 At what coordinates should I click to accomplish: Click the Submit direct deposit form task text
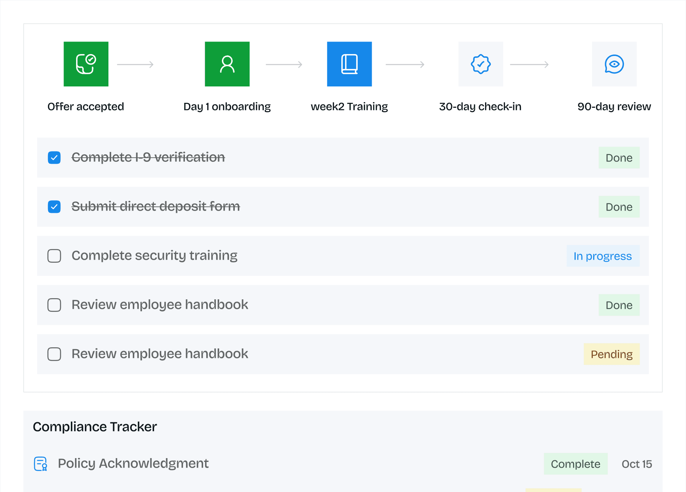click(x=156, y=206)
